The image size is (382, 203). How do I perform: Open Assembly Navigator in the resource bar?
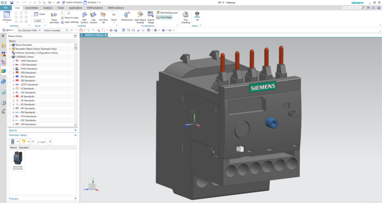click(3, 46)
